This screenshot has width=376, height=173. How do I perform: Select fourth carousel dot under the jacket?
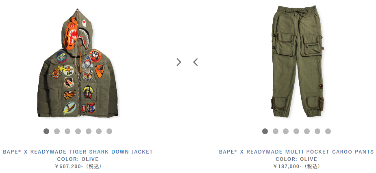(78, 131)
